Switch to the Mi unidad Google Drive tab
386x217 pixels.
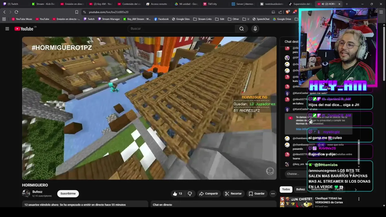(186, 4)
